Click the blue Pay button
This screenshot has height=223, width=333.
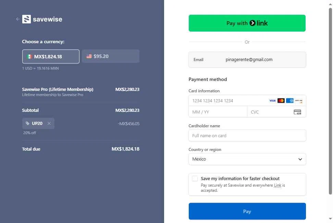click(x=247, y=211)
